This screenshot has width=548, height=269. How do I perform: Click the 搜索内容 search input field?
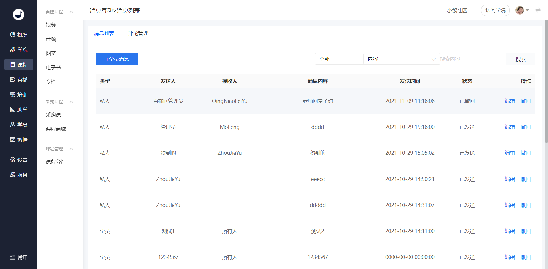tap(471, 59)
